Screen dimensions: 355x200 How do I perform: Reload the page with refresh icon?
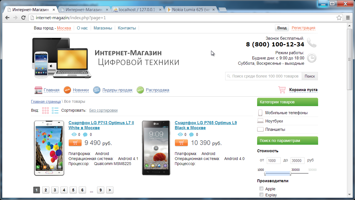click(x=24, y=18)
